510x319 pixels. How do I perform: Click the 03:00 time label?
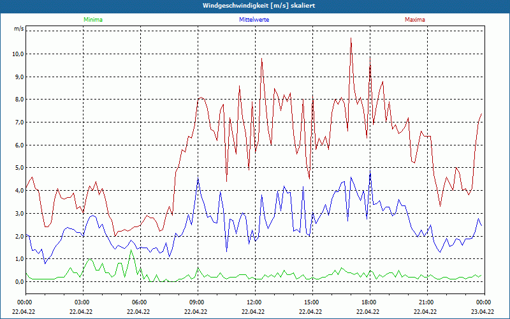click(84, 302)
